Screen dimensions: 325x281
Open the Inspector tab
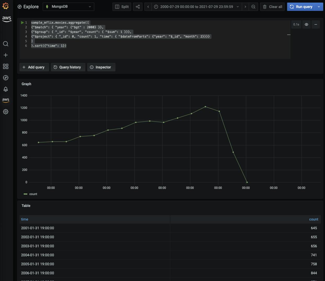(101, 67)
